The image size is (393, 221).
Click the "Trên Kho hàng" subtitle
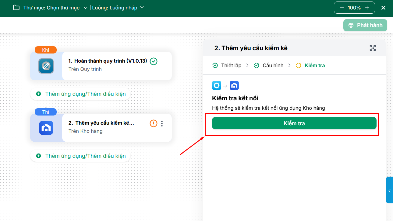86,131
